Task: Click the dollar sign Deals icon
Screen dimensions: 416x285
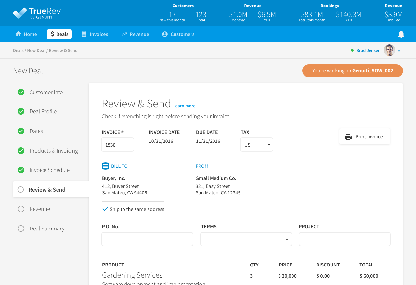Action: [x=52, y=34]
